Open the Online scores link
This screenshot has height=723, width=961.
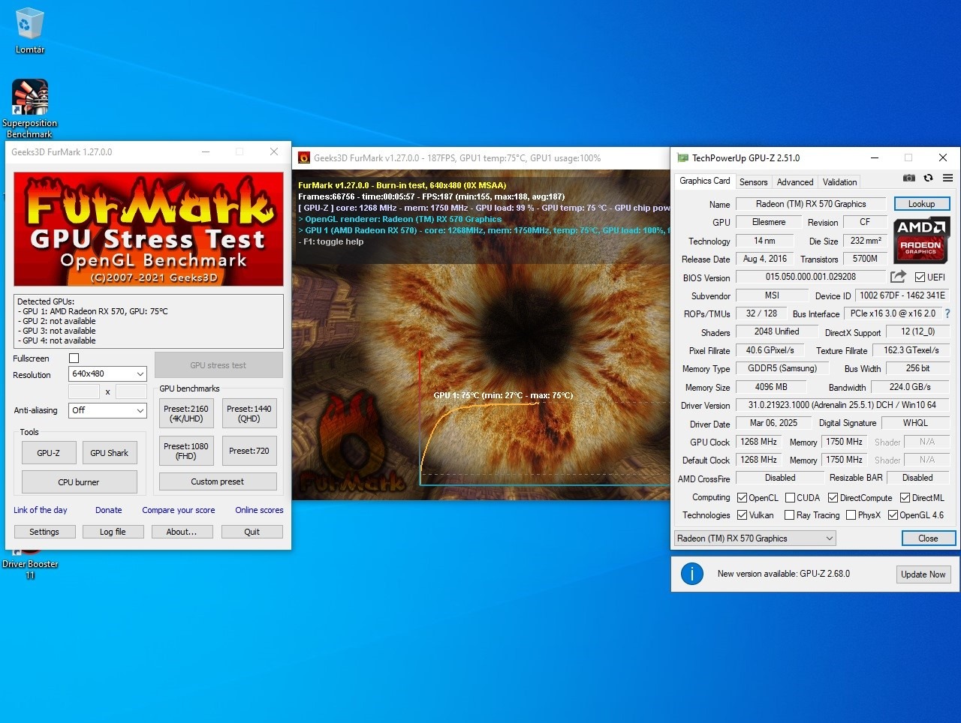click(x=259, y=510)
